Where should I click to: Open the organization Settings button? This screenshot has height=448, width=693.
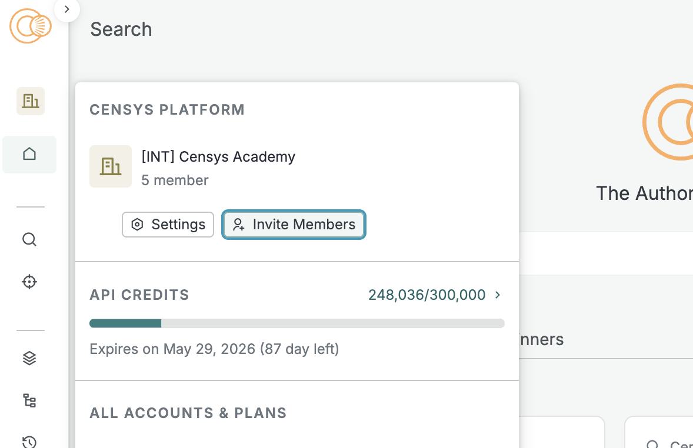[168, 225]
